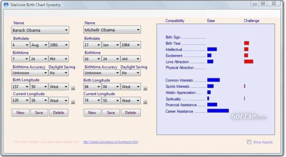Open second person's current longitude West direction dropdown
286x157 pixels.
131,101
